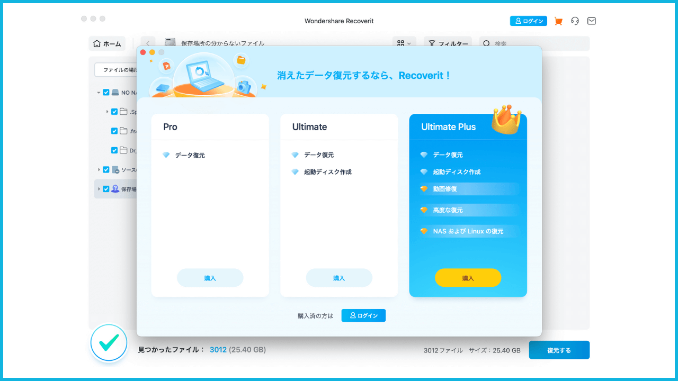Click the back arrow next to ホーム

[148, 44]
